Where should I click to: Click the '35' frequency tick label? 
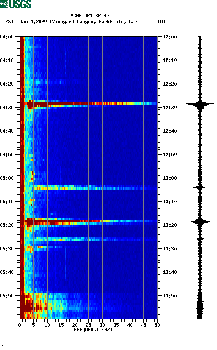tap(116, 325)
